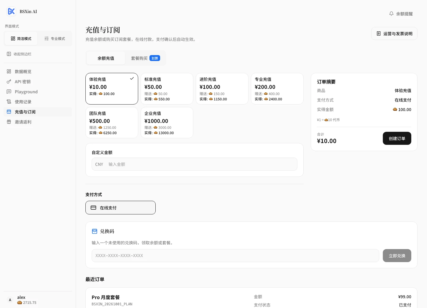This screenshot has width=427, height=308.
Task: Click the Playground sidebar icon
Action: tap(9, 92)
